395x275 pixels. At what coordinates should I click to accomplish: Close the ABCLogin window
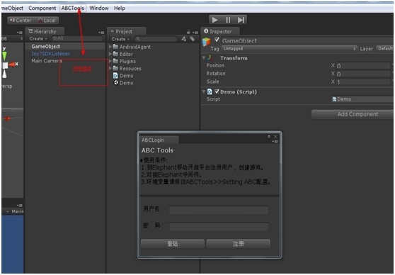(x=275, y=137)
